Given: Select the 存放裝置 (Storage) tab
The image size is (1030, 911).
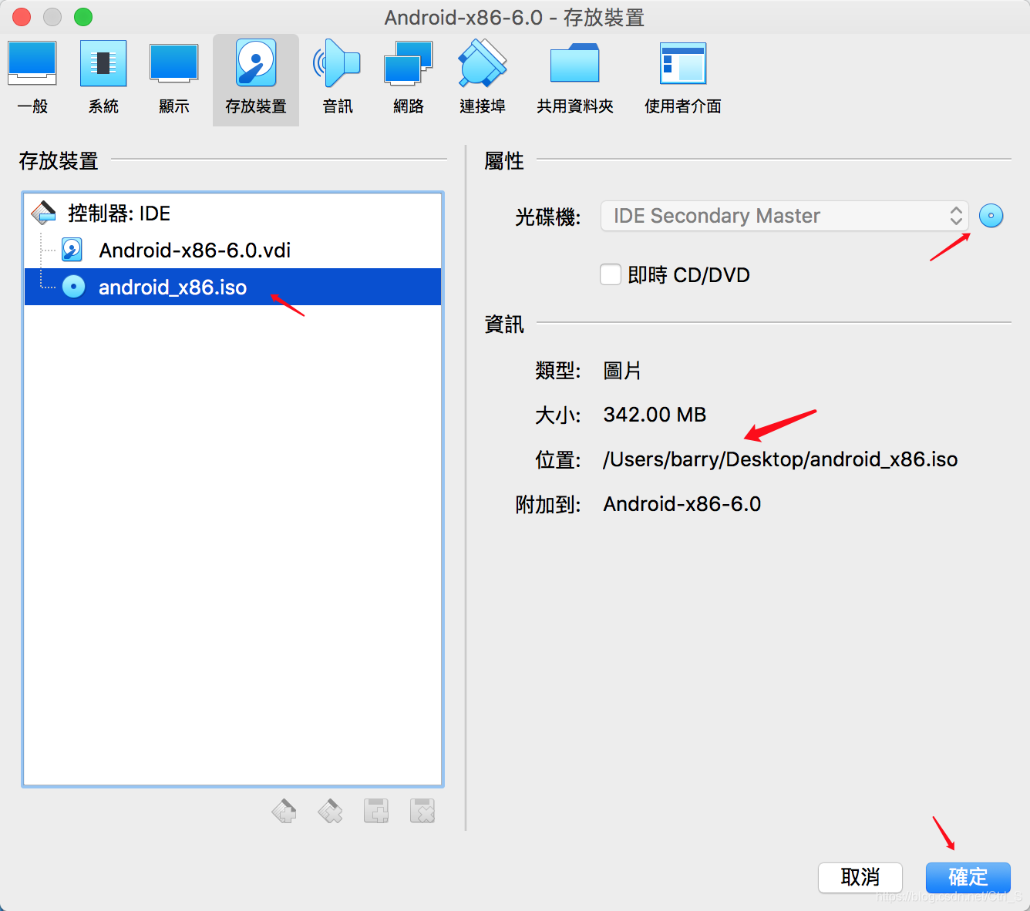Looking at the screenshot, I should point(256,79).
